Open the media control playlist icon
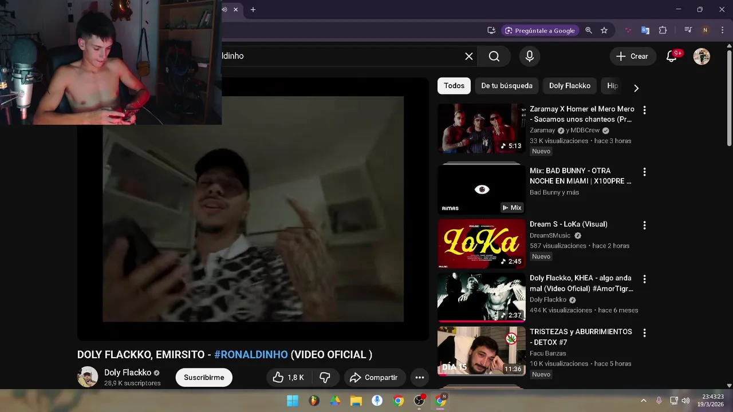The height and width of the screenshot is (412, 733). click(x=688, y=30)
